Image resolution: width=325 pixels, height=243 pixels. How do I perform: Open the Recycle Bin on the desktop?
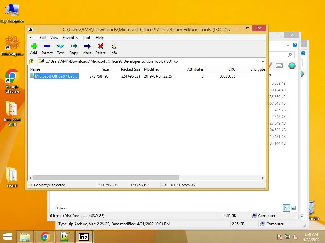(313, 210)
